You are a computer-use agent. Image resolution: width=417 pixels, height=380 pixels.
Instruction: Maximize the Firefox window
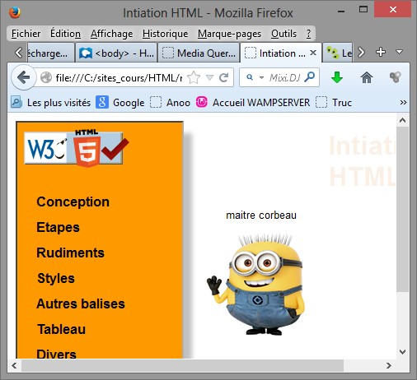tap(363, 10)
